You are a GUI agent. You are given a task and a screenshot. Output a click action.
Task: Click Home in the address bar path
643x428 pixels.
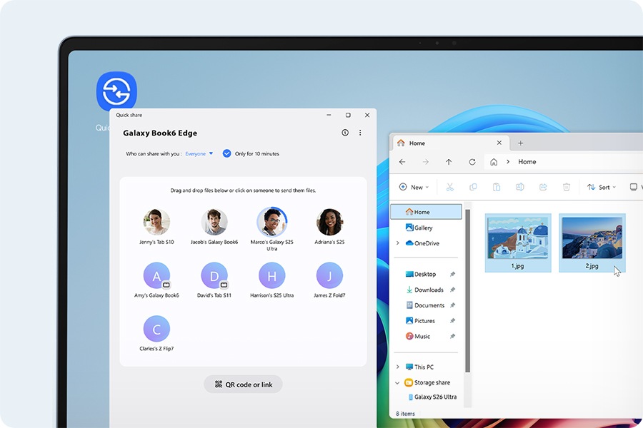tap(527, 162)
